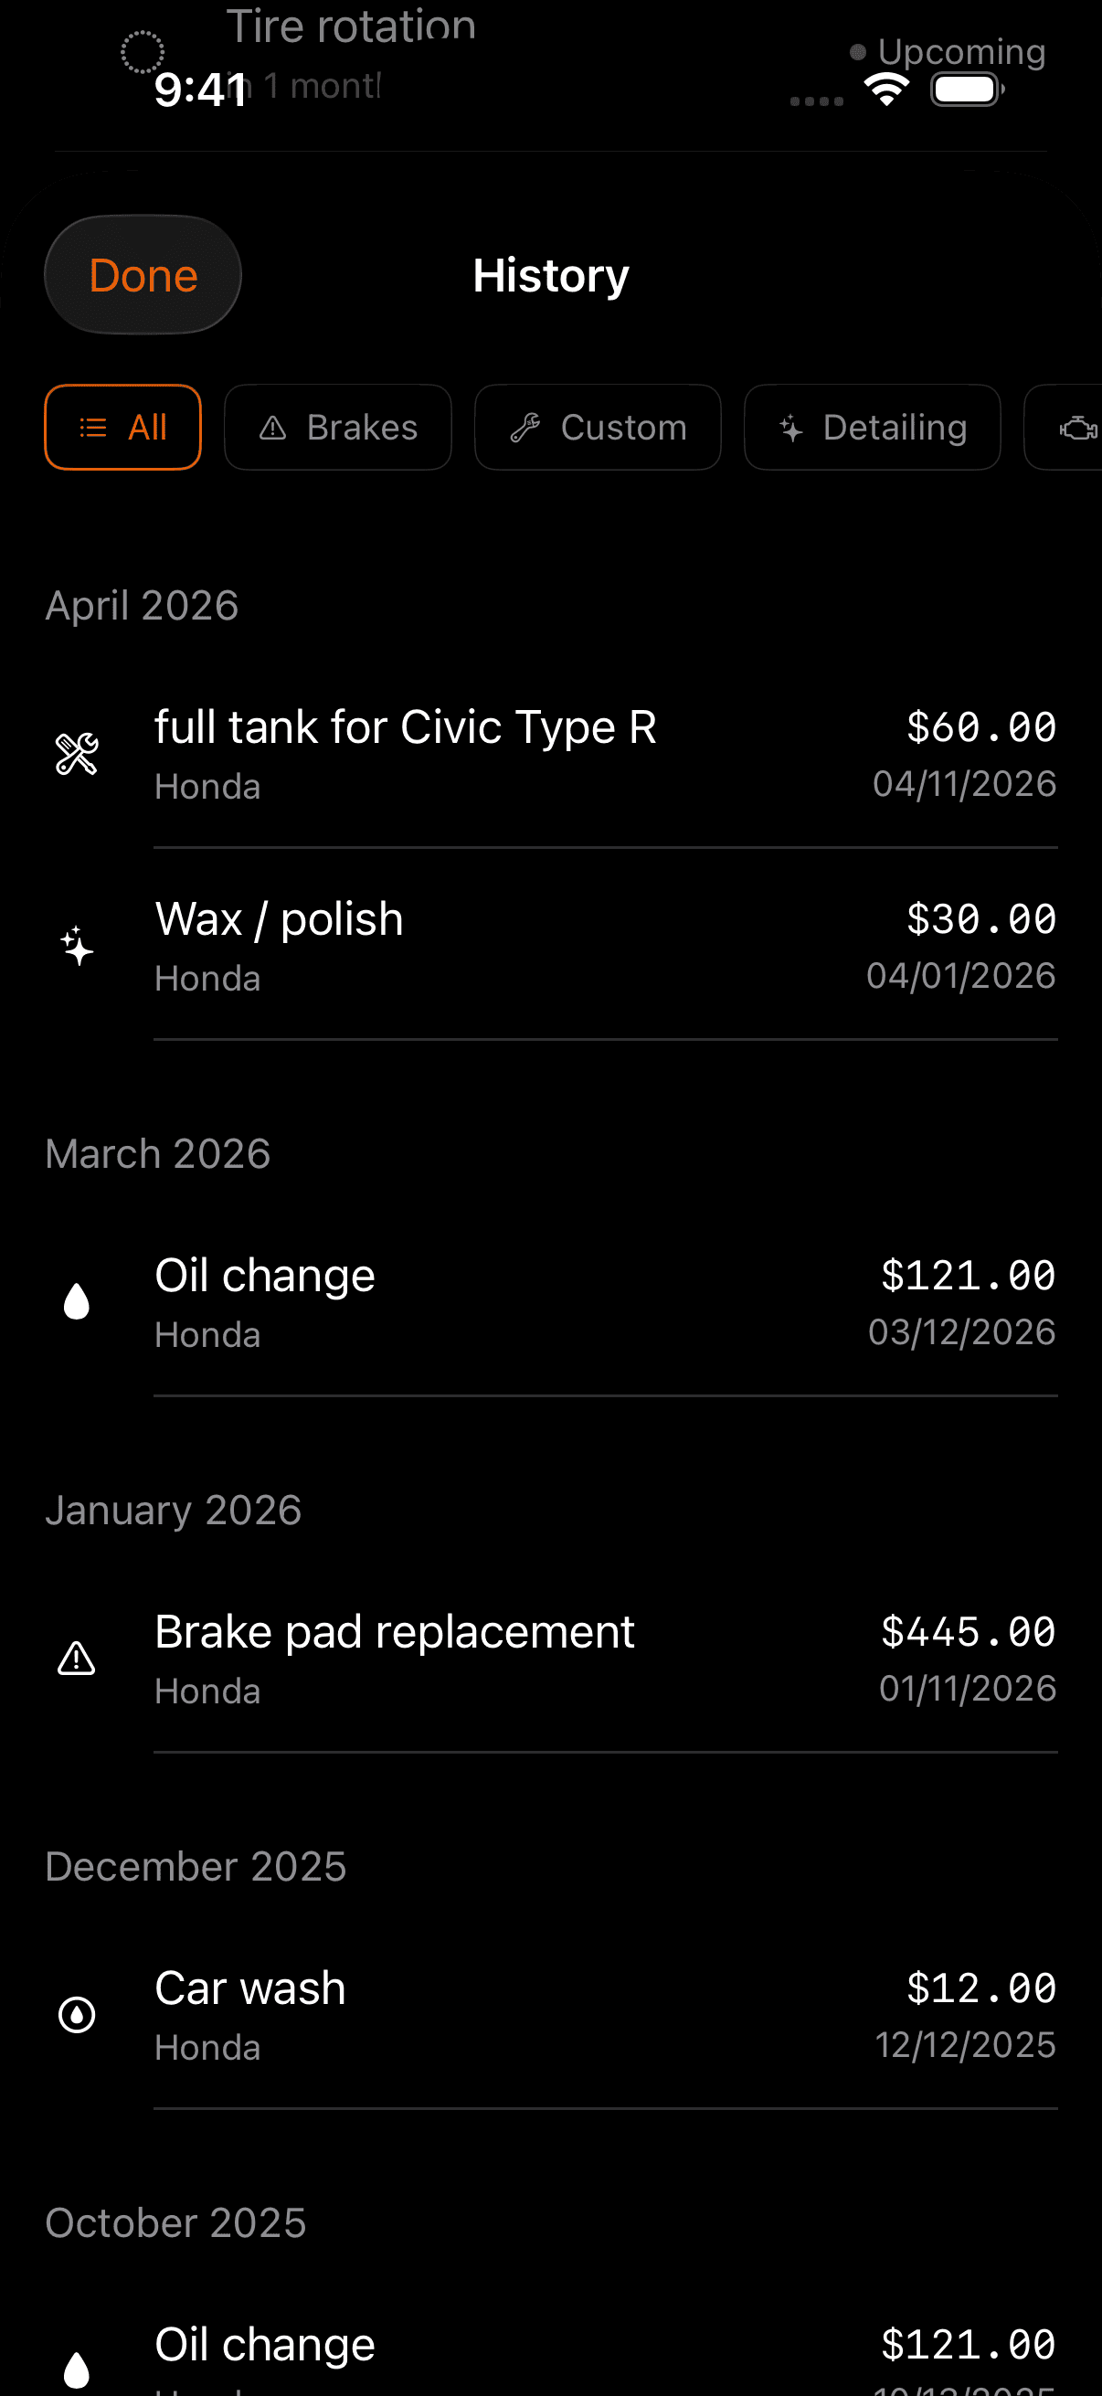Image resolution: width=1102 pixels, height=2396 pixels.
Task: Filter history by Custom
Action: point(597,428)
